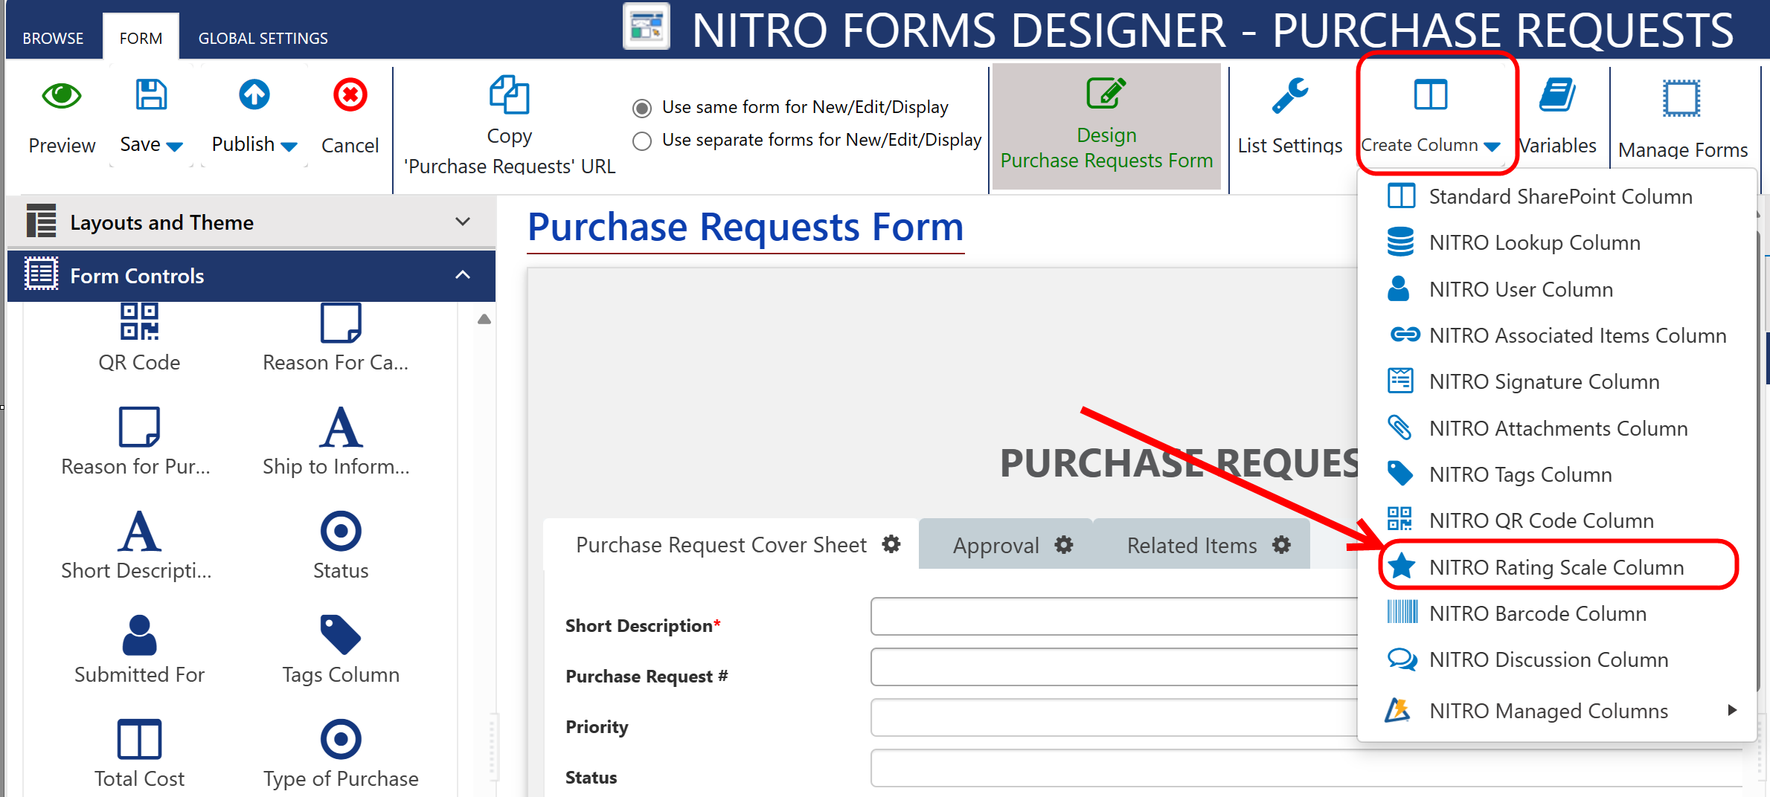Select the Reason for Pur... control
Image resolution: width=1770 pixels, height=797 pixels.
138,442
